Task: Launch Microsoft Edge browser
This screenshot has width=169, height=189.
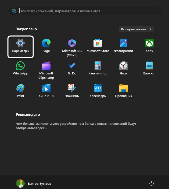Action: click(x=46, y=46)
